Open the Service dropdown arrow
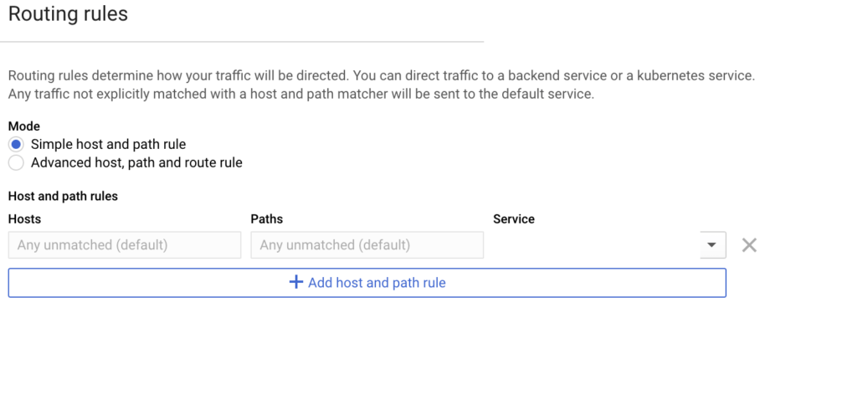This screenshot has height=395, width=857. (x=711, y=244)
